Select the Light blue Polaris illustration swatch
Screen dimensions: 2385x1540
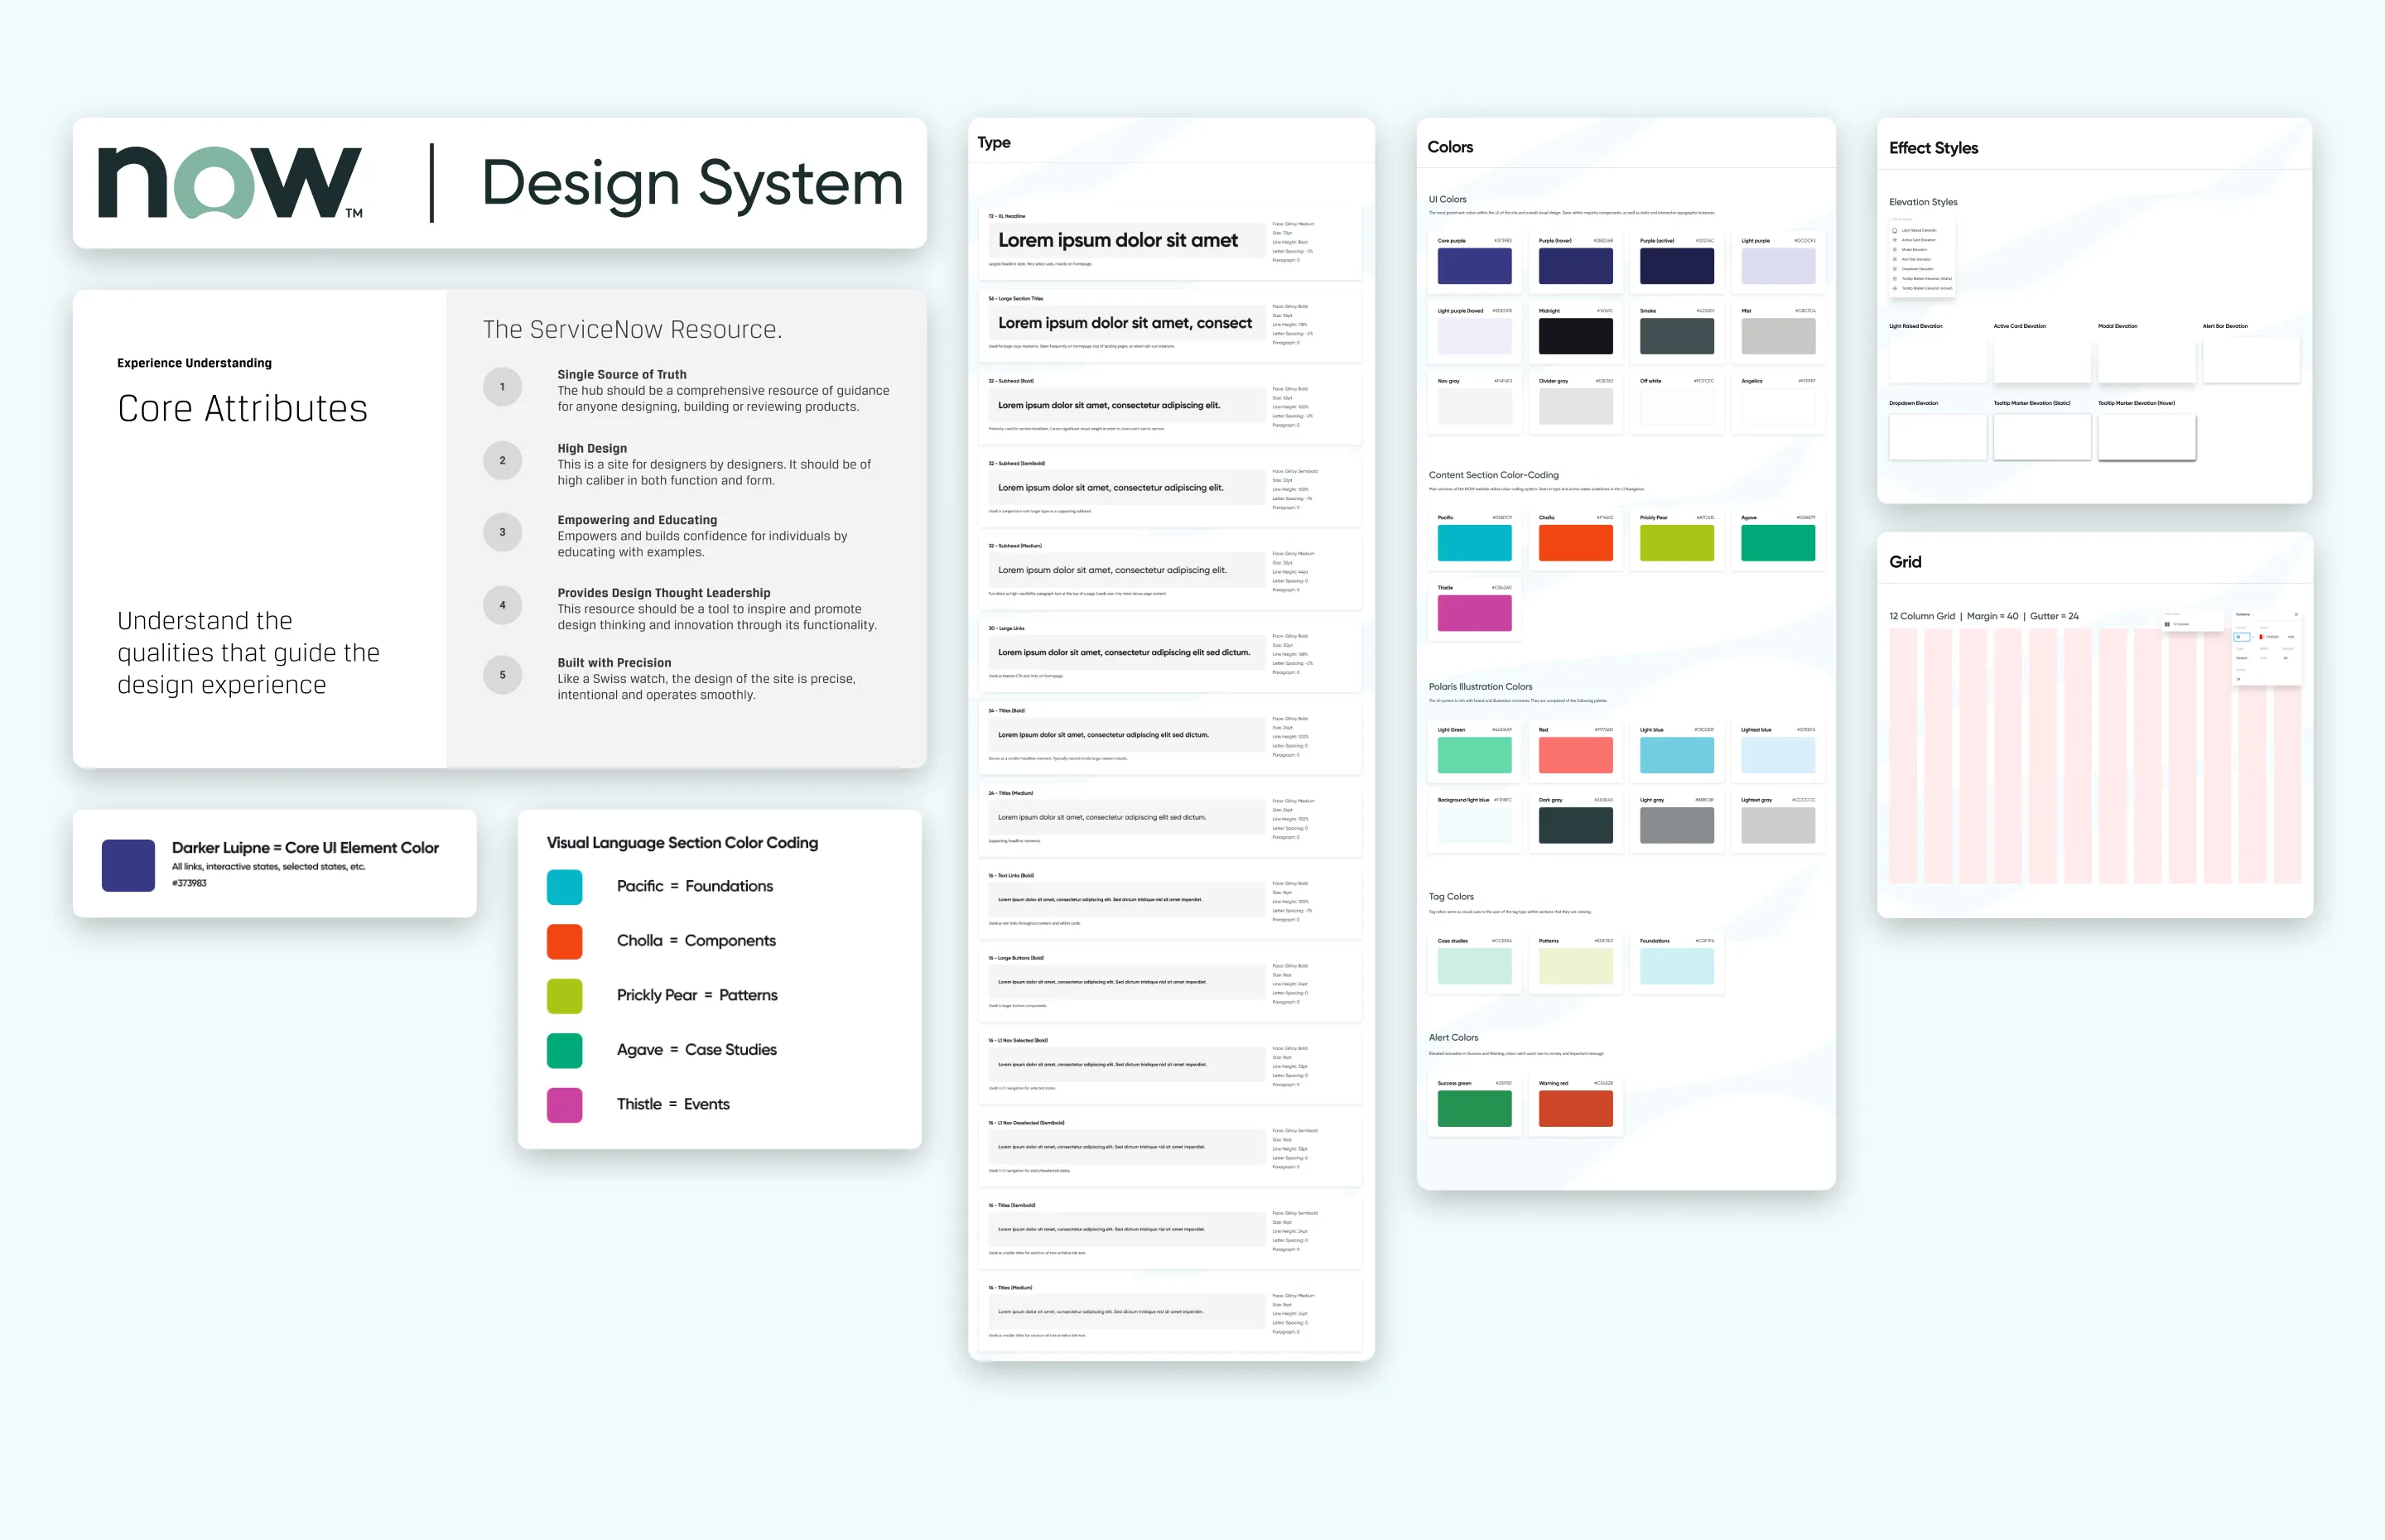[1677, 756]
